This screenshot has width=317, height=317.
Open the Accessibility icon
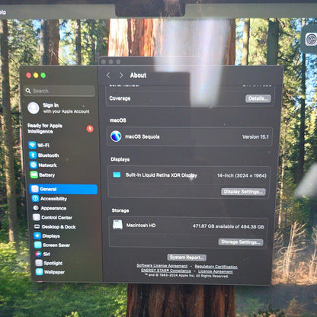[36, 198]
